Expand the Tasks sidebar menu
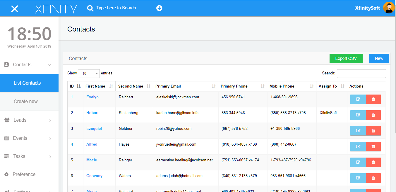396x192 pixels. click(x=29, y=156)
